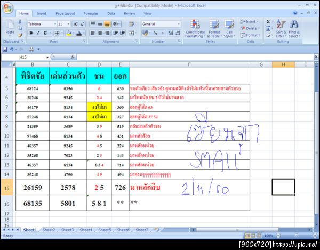Open Format as Table gallery
This screenshot has width=320, height=250.
(214, 29)
